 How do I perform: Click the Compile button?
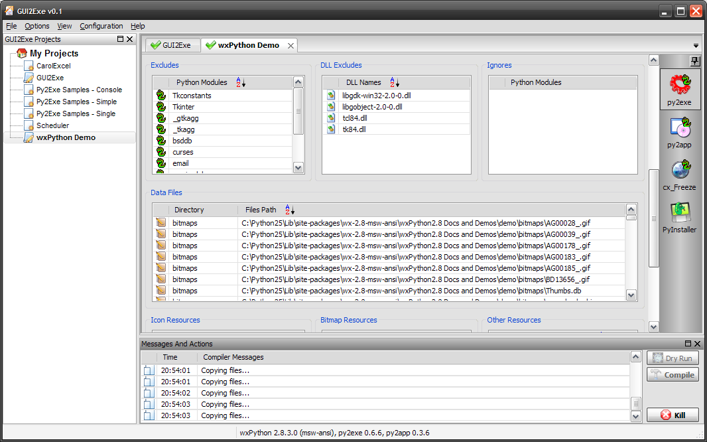673,375
